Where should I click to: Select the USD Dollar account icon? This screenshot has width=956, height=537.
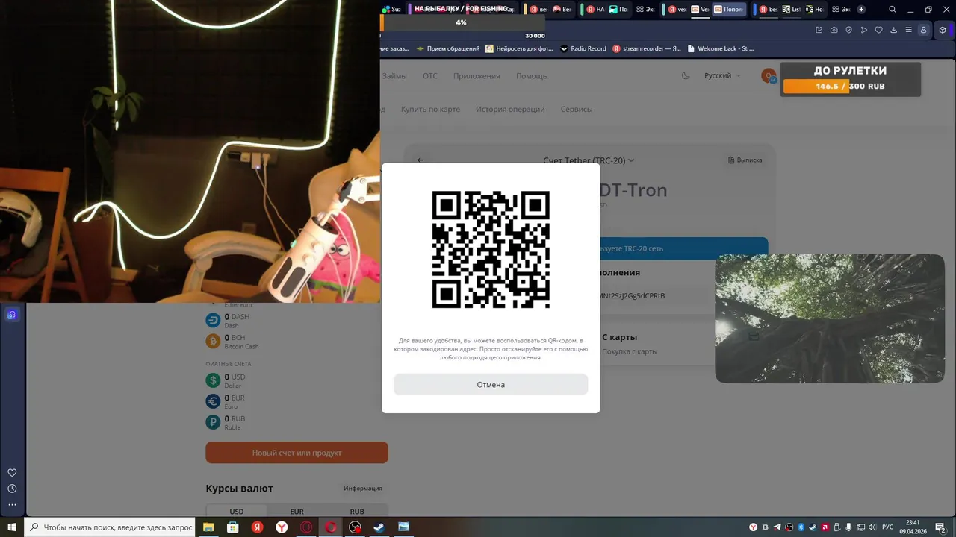213,380
